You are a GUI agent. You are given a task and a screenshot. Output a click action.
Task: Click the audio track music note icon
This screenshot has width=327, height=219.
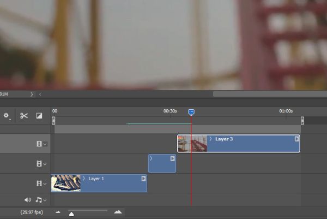pyautogui.click(x=39, y=200)
